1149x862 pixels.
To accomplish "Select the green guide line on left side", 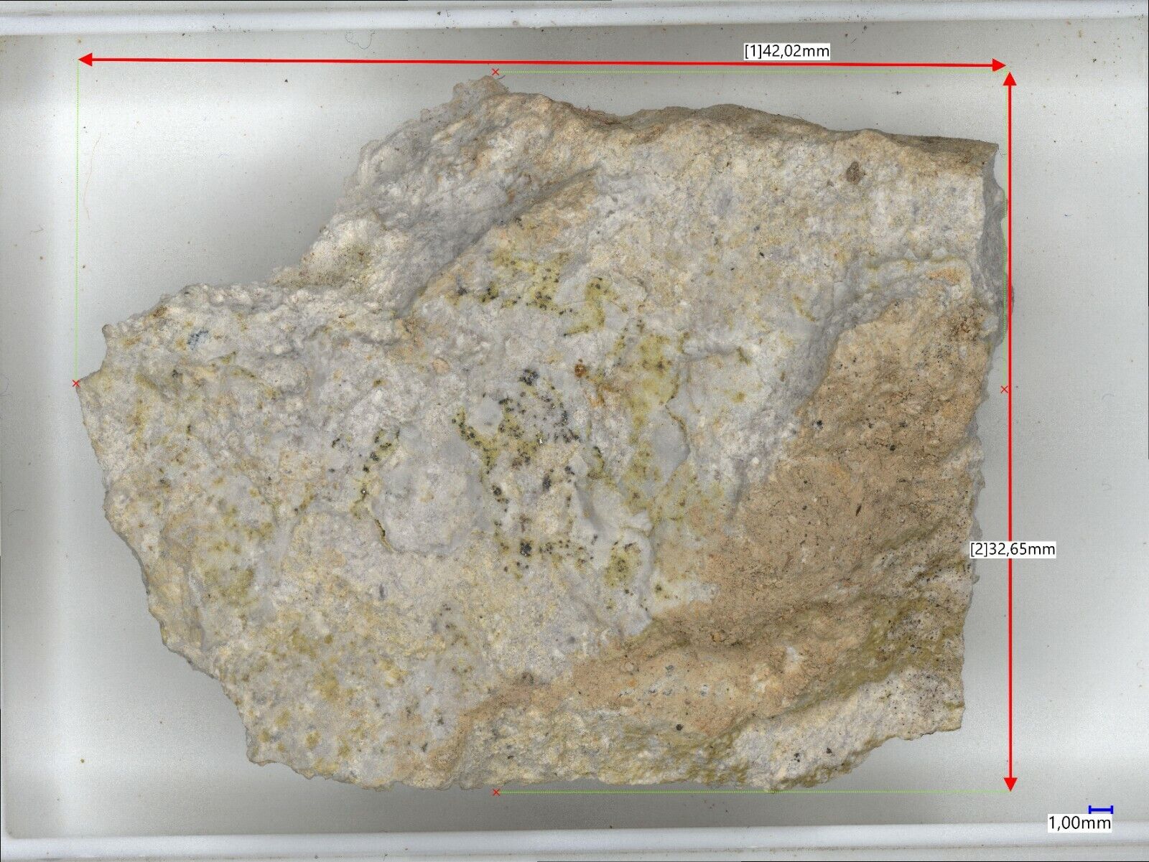I will point(77,215).
